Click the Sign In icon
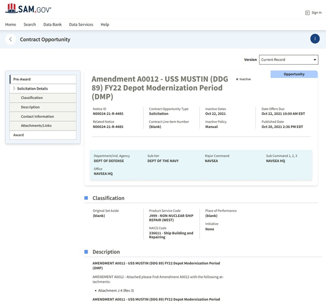The width and height of the screenshot is (326, 302). point(307,13)
